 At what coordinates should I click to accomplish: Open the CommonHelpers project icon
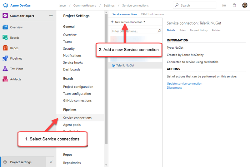pyautogui.click(x=5, y=16)
